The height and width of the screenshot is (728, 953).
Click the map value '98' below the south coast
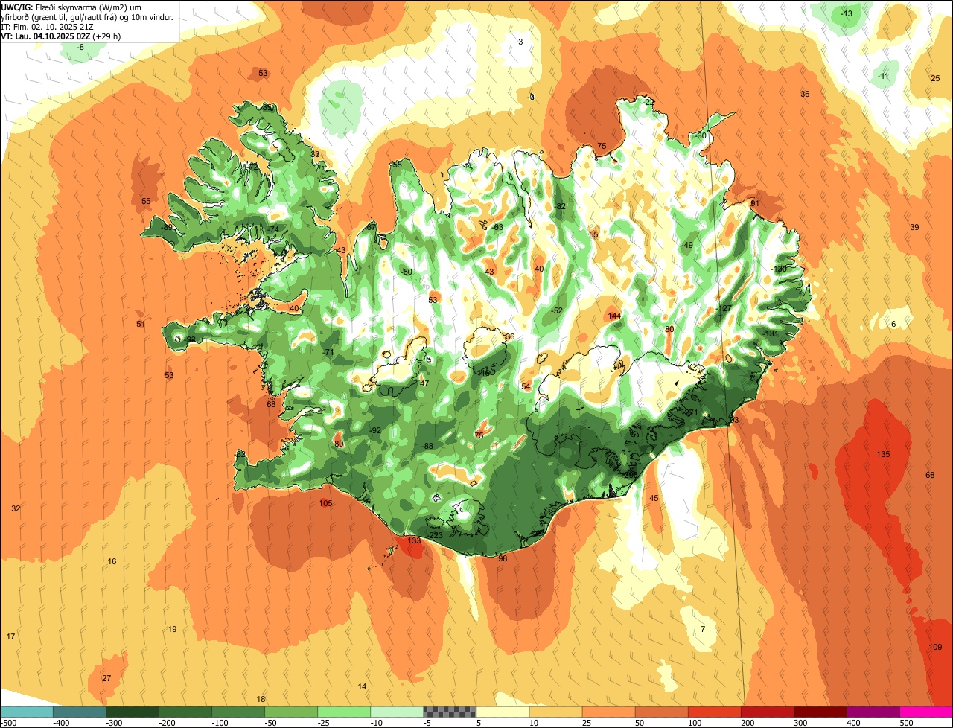tap(503, 558)
